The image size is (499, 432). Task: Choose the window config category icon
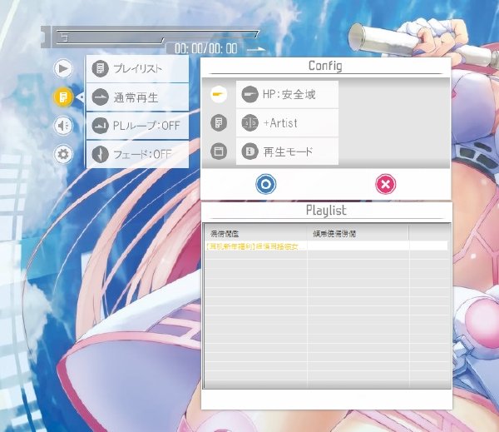tap(219, 151)
